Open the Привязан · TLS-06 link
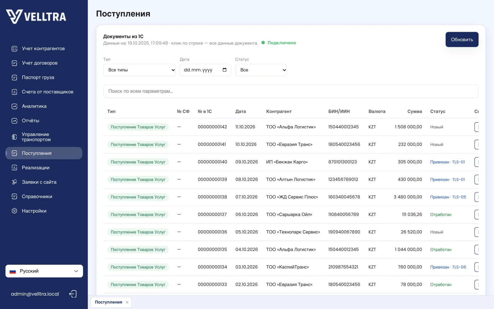494x309 pixels. (448, 267)
